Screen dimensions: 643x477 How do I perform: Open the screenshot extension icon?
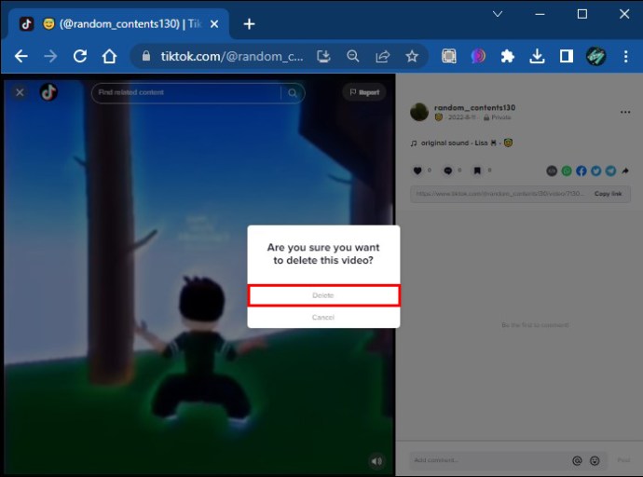click(449, 56)
